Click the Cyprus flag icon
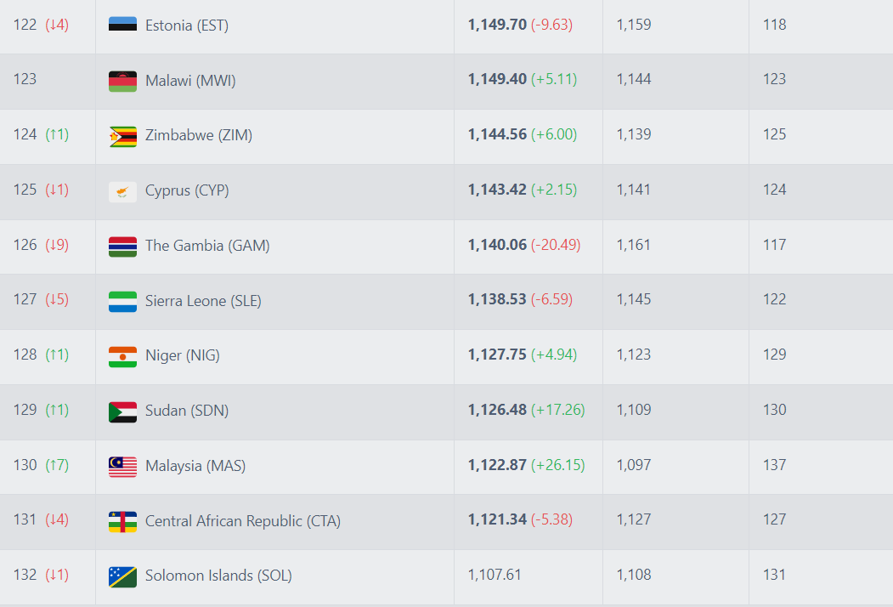 coord(122,191)
